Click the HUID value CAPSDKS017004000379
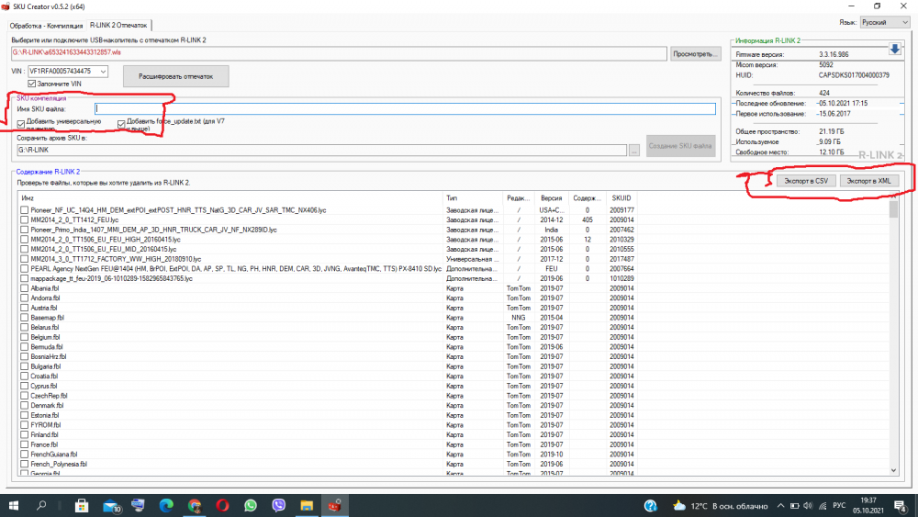This screenshot has height=517, width=918. pos(854,75)
